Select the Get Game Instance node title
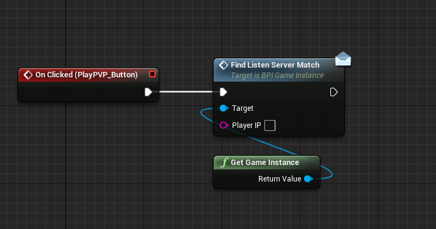The image size is (436, 229). [x=265, y=163]
